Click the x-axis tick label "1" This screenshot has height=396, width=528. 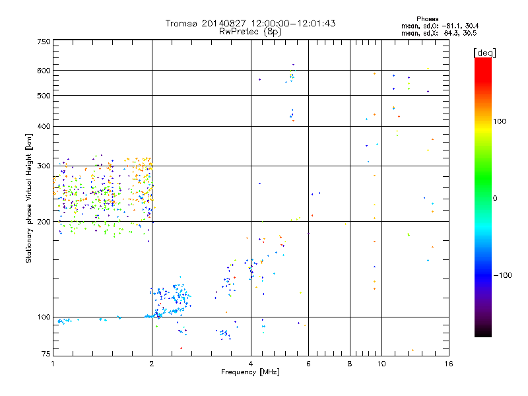[53, 364]
